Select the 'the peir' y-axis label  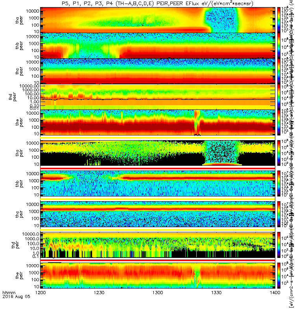pos(19,276)
